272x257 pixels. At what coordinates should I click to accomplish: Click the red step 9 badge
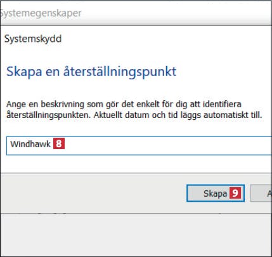coord(235,193)
